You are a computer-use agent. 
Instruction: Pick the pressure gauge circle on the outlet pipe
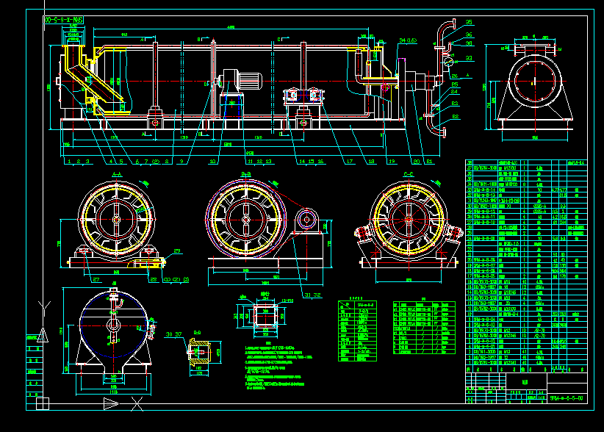coord(448,62)
